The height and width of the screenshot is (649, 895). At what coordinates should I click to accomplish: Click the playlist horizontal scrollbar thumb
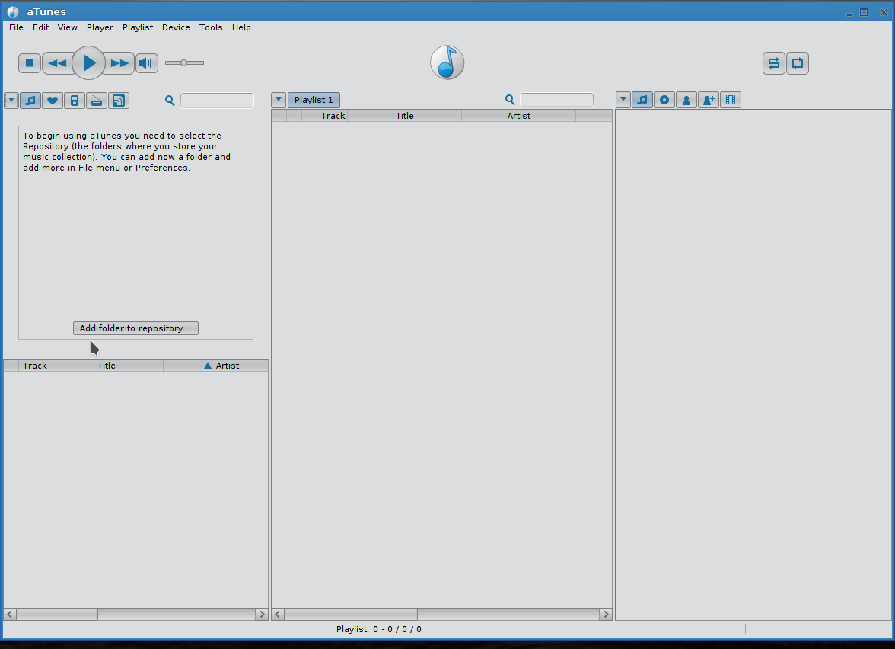pos(351,614)
